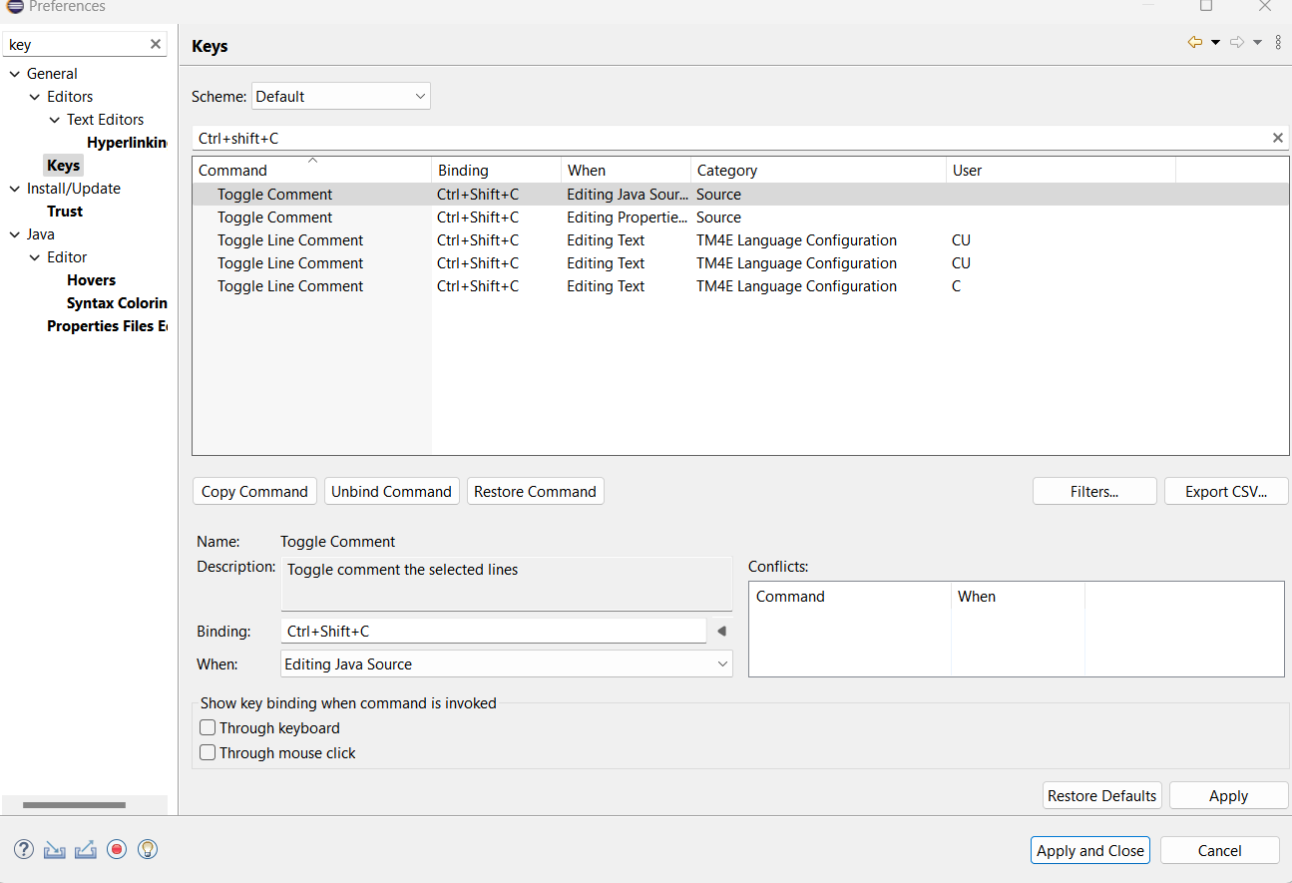
Task: Enable the Through mouse click checkbox
Action: click(208, 753)
